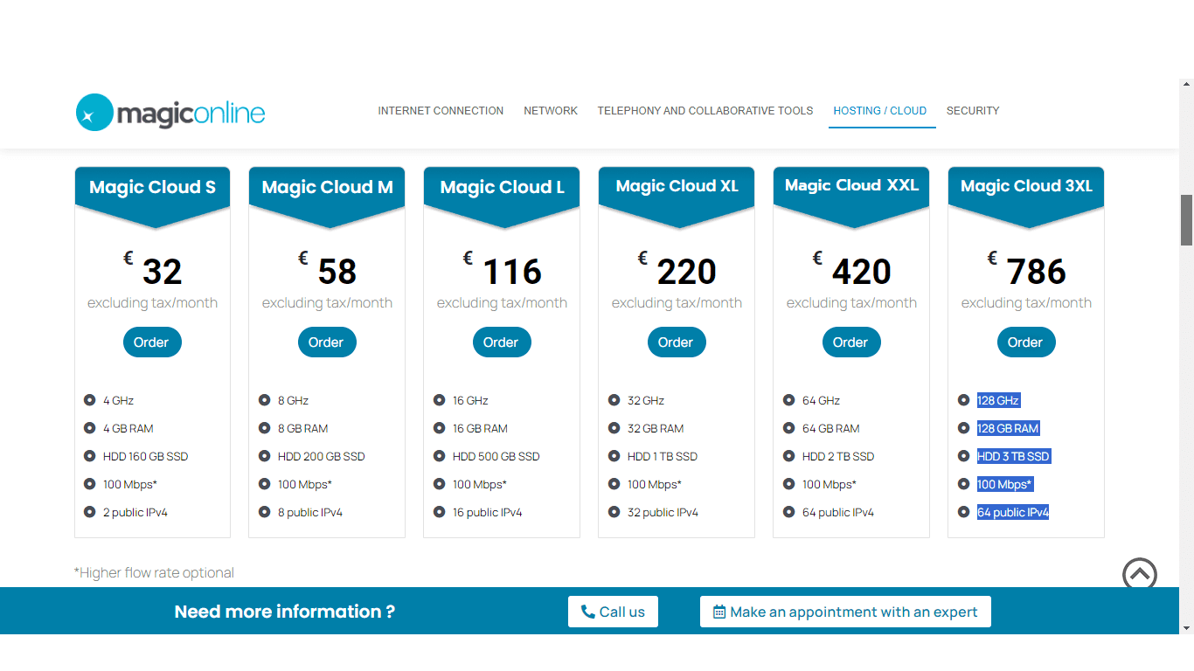Click the Magic Cloud XXL header

[x=851, y=185]
